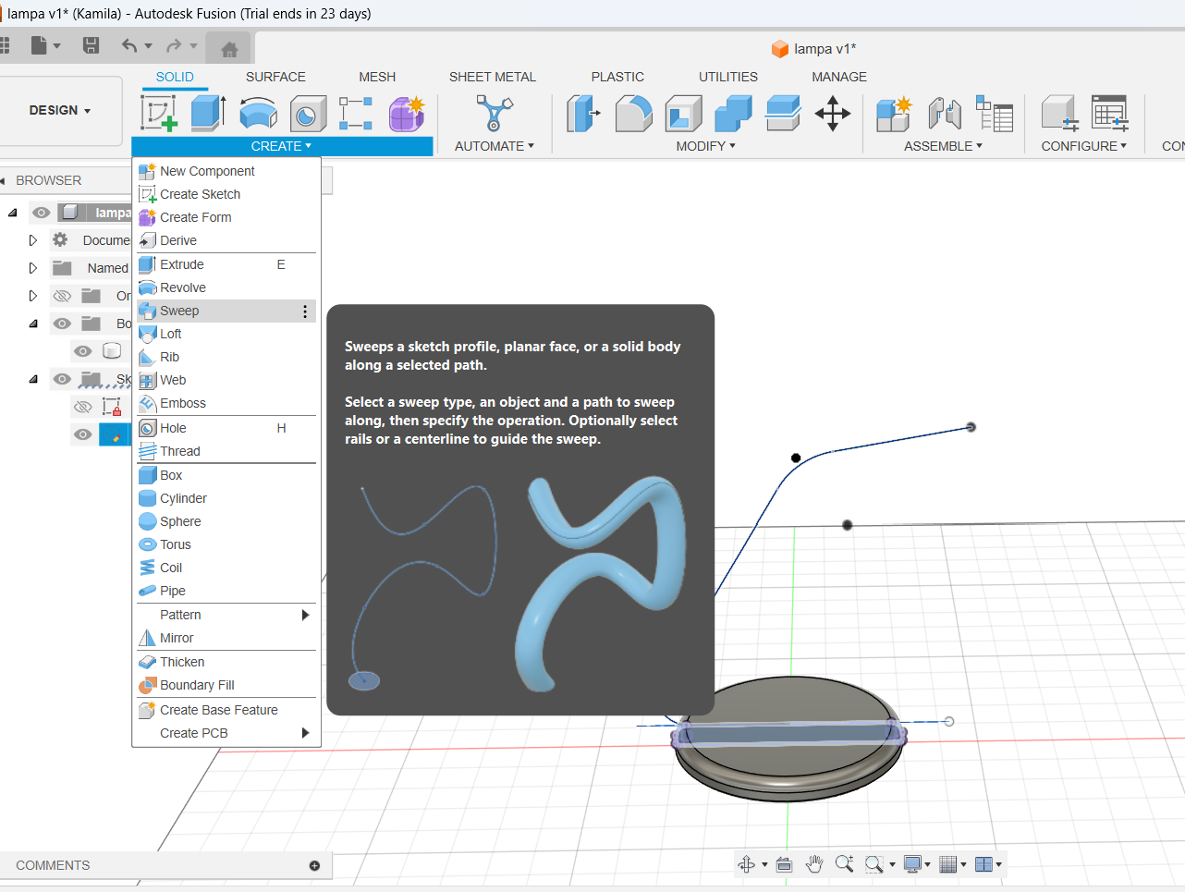The width and height of the screenshot is (1185, 892).
Task: Click the Create Form toolbar icon
Action: (406, 113)
